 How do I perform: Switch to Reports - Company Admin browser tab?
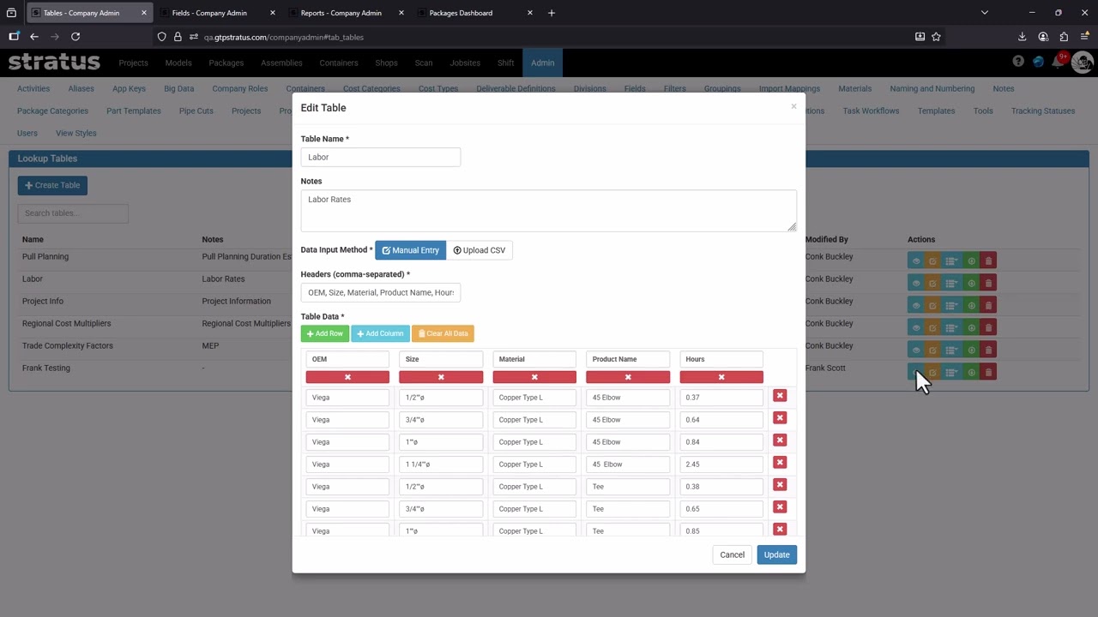tap(347, 13)
